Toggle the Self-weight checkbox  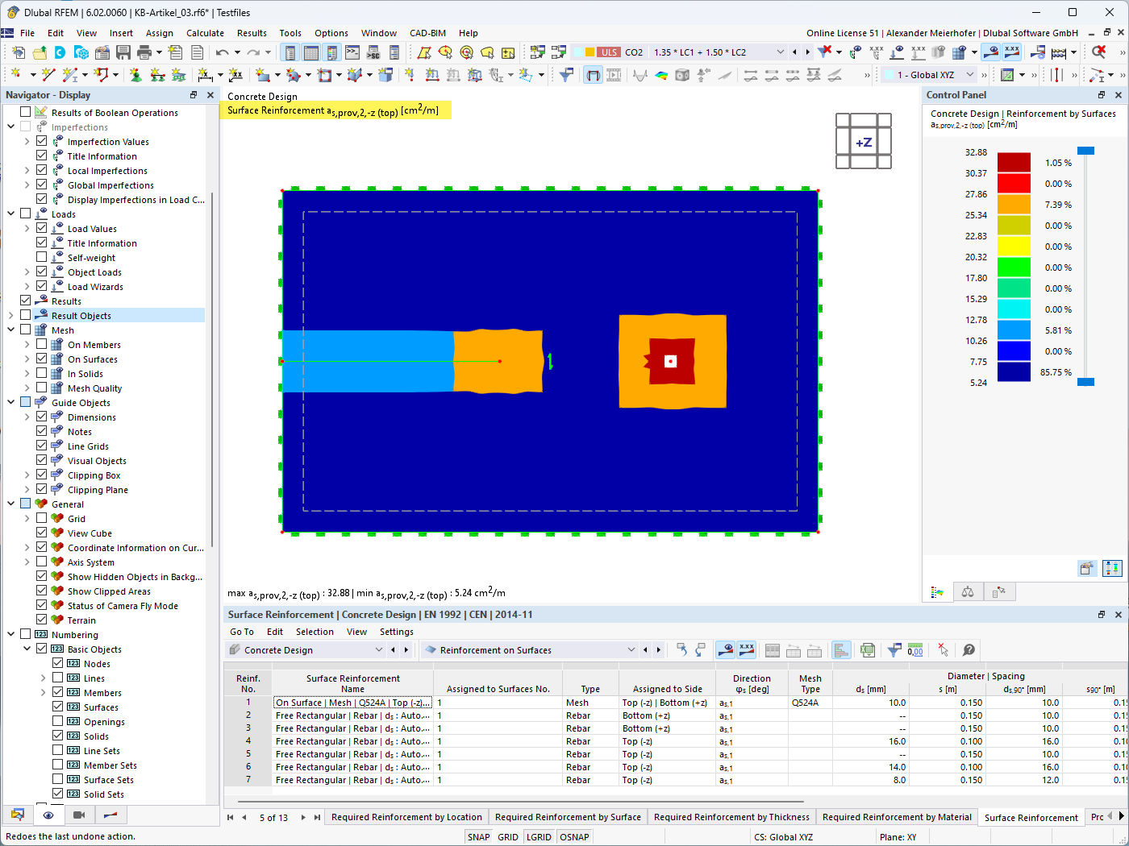click(42, 258)
